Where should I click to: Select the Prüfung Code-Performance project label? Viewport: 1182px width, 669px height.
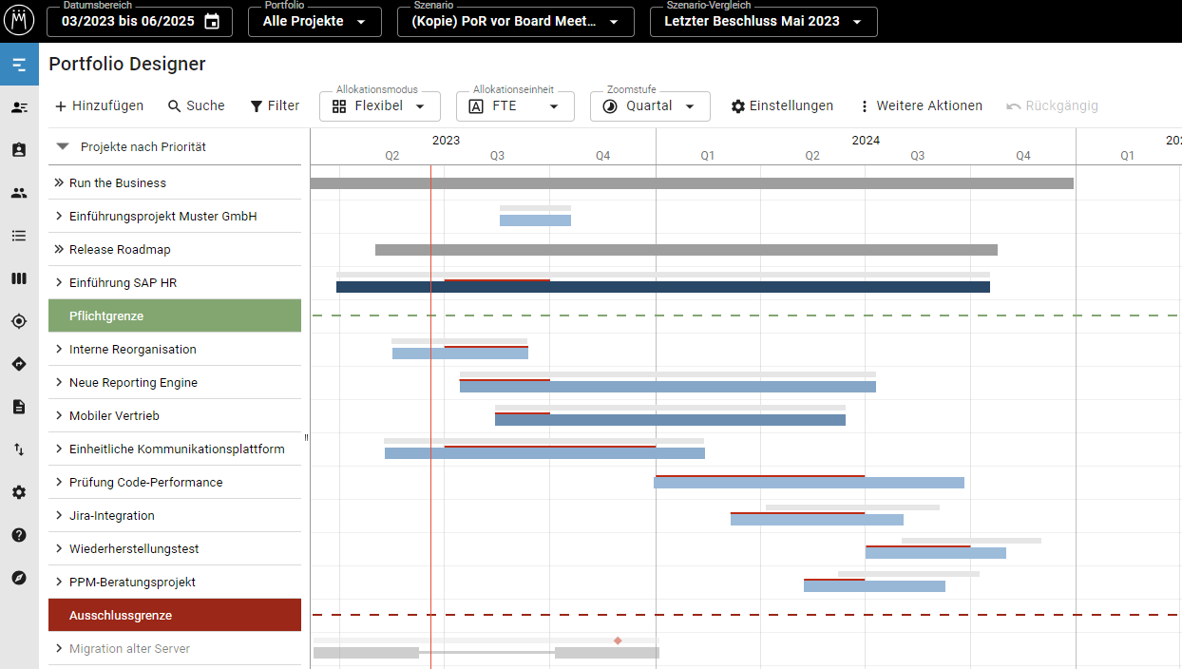[x=146, y=482]
